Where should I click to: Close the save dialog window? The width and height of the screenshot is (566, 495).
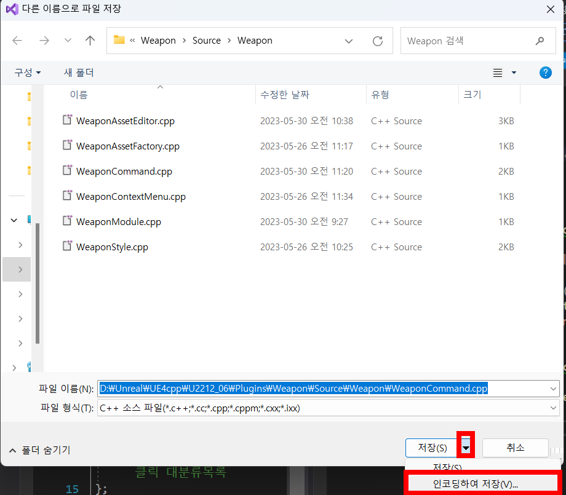551,9
